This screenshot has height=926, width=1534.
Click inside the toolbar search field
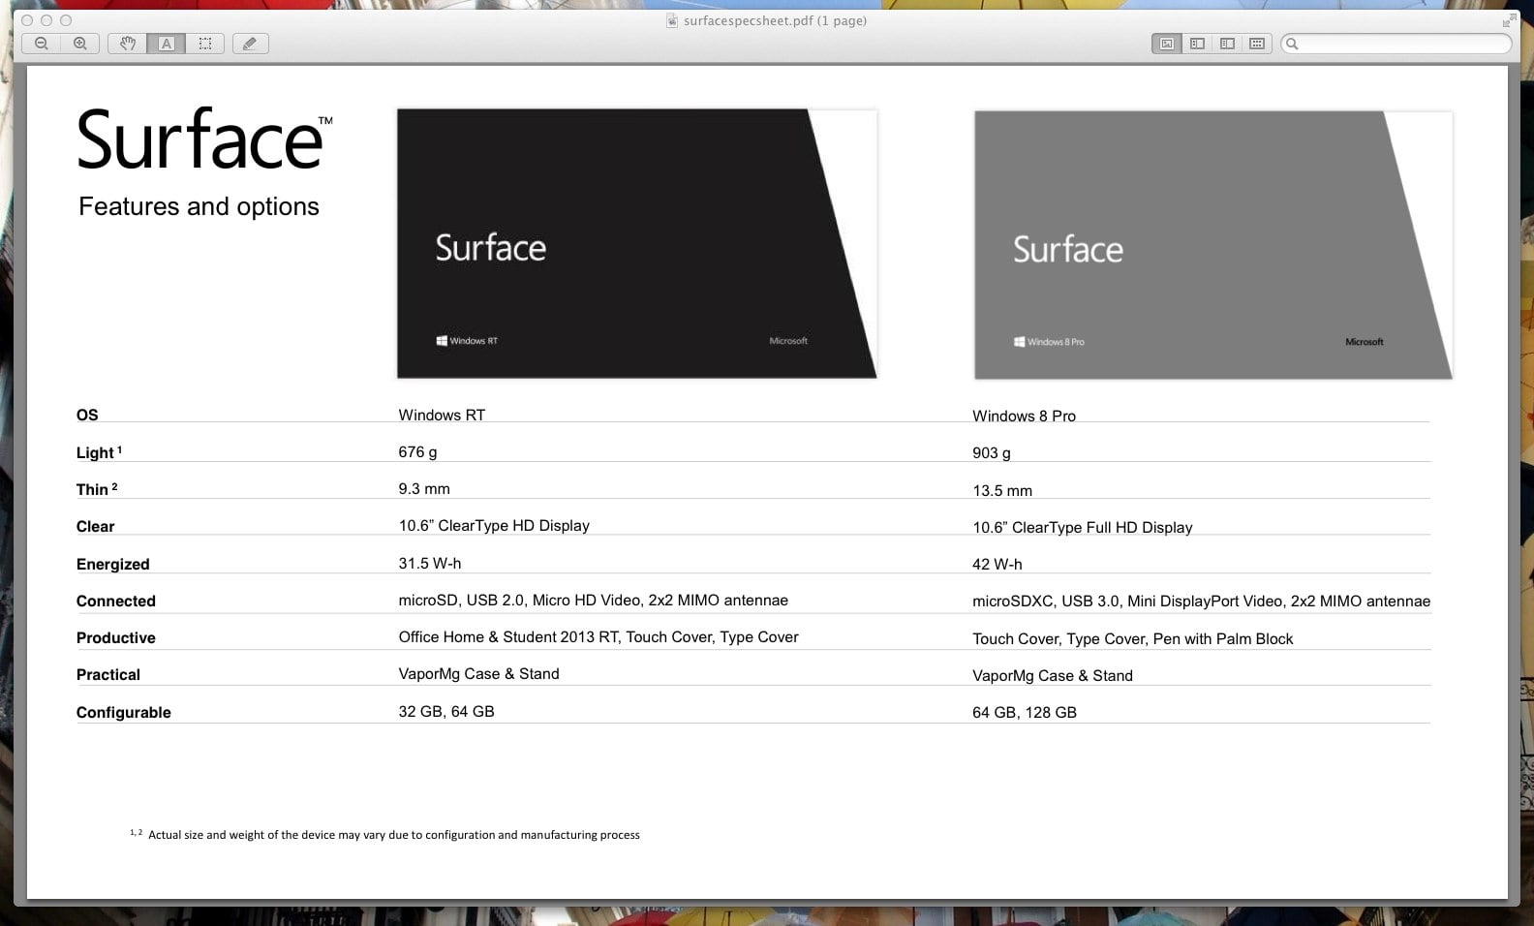(1396, 44)
